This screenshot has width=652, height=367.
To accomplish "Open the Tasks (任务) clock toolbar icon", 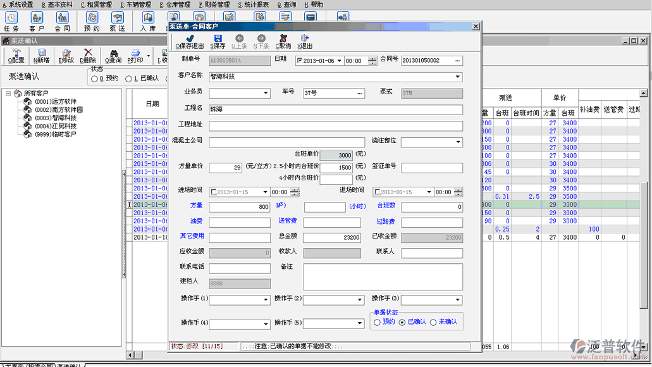I will 11,18.
